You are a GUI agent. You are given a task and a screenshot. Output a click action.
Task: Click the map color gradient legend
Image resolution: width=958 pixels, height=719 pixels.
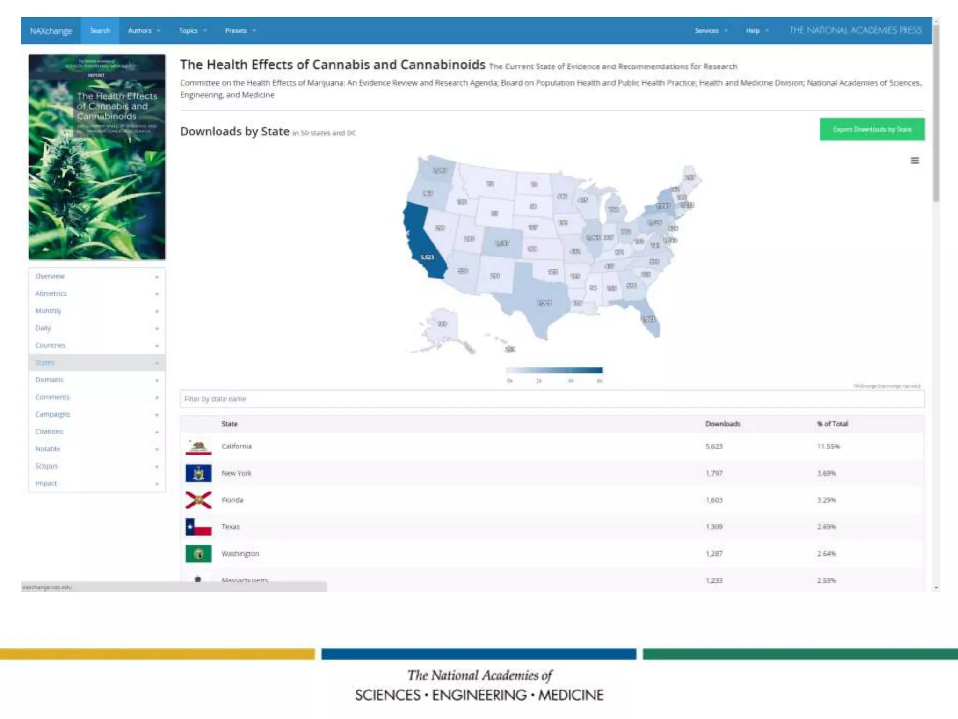coord(554,370)
